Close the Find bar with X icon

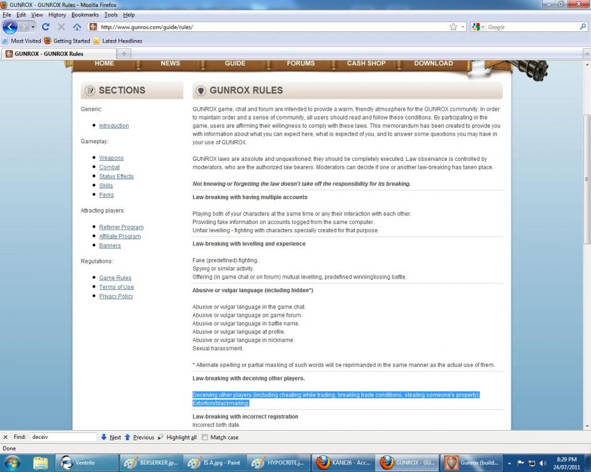(6, 438)
